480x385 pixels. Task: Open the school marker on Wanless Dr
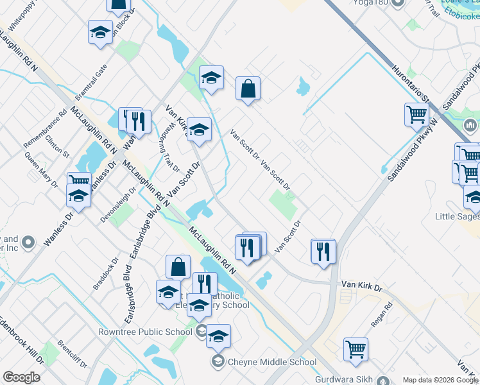(x=79, y=196)
